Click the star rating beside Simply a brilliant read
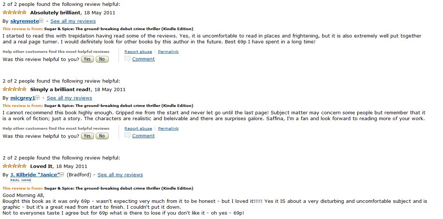This screenshot has width=443, height=219. pyautogui.click(x=14, y=89)
